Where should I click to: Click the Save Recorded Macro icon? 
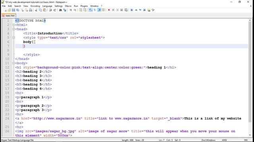(x=126, y=10)
